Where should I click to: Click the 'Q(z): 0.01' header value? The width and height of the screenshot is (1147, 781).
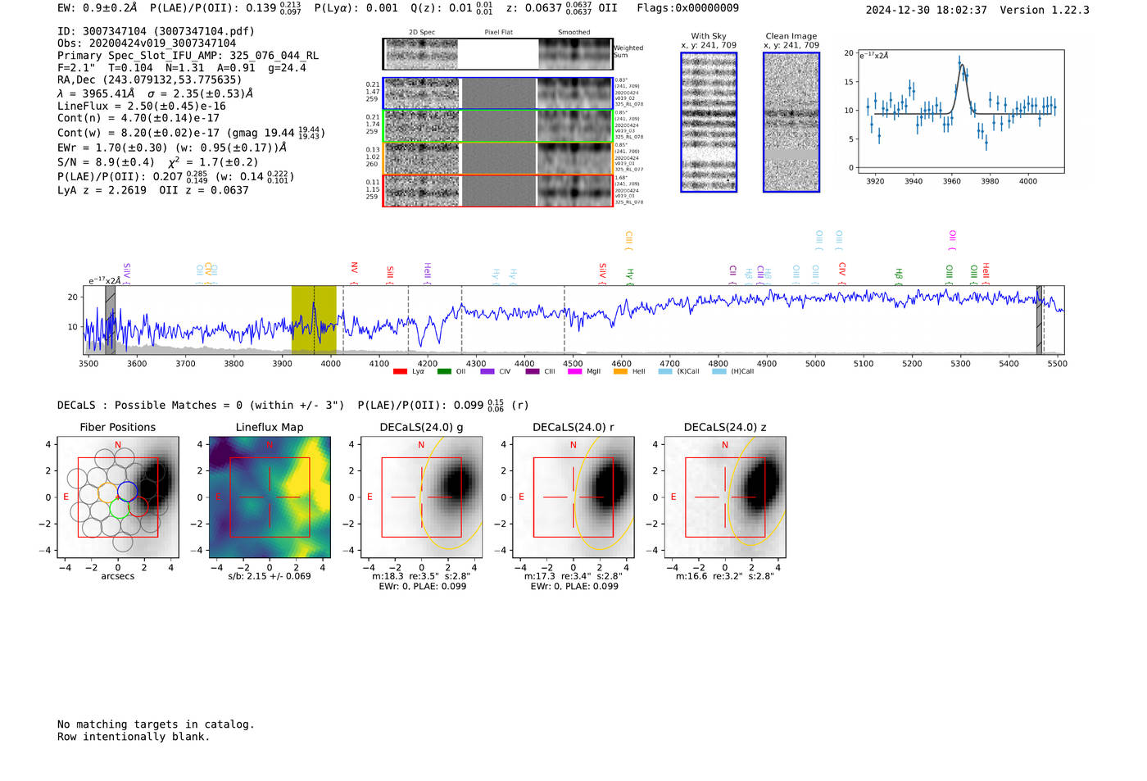(442, 8)
